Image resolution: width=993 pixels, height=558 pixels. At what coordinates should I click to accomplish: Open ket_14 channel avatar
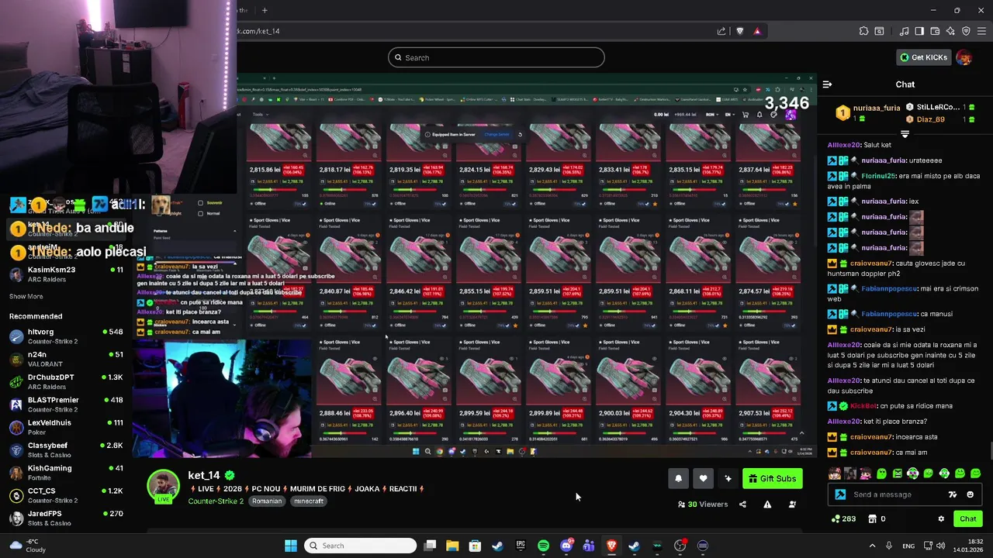[164, 486]
